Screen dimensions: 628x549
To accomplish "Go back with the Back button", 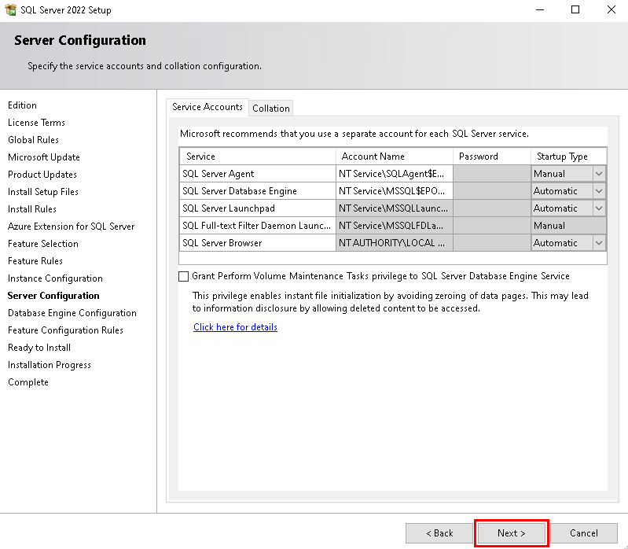I will point(439,533).
